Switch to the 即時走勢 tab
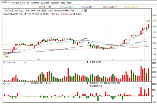Viewport: 157px width, 104px height. (x=16, y=3)
